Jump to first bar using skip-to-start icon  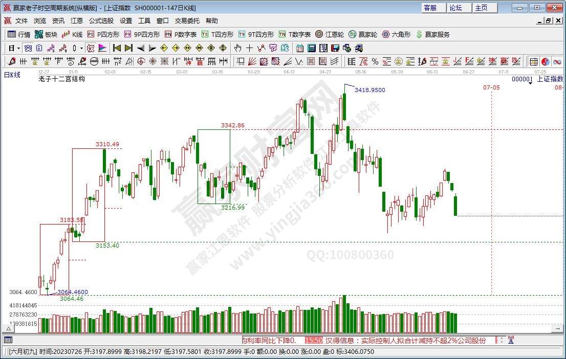(x=117, y=48)
